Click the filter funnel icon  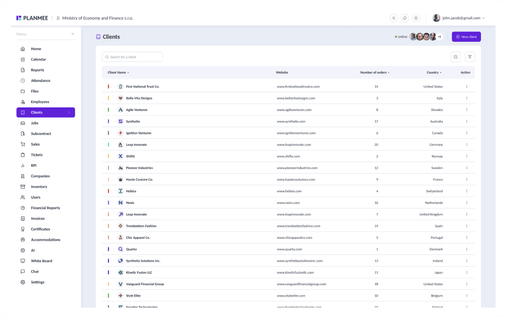[469, 57]
